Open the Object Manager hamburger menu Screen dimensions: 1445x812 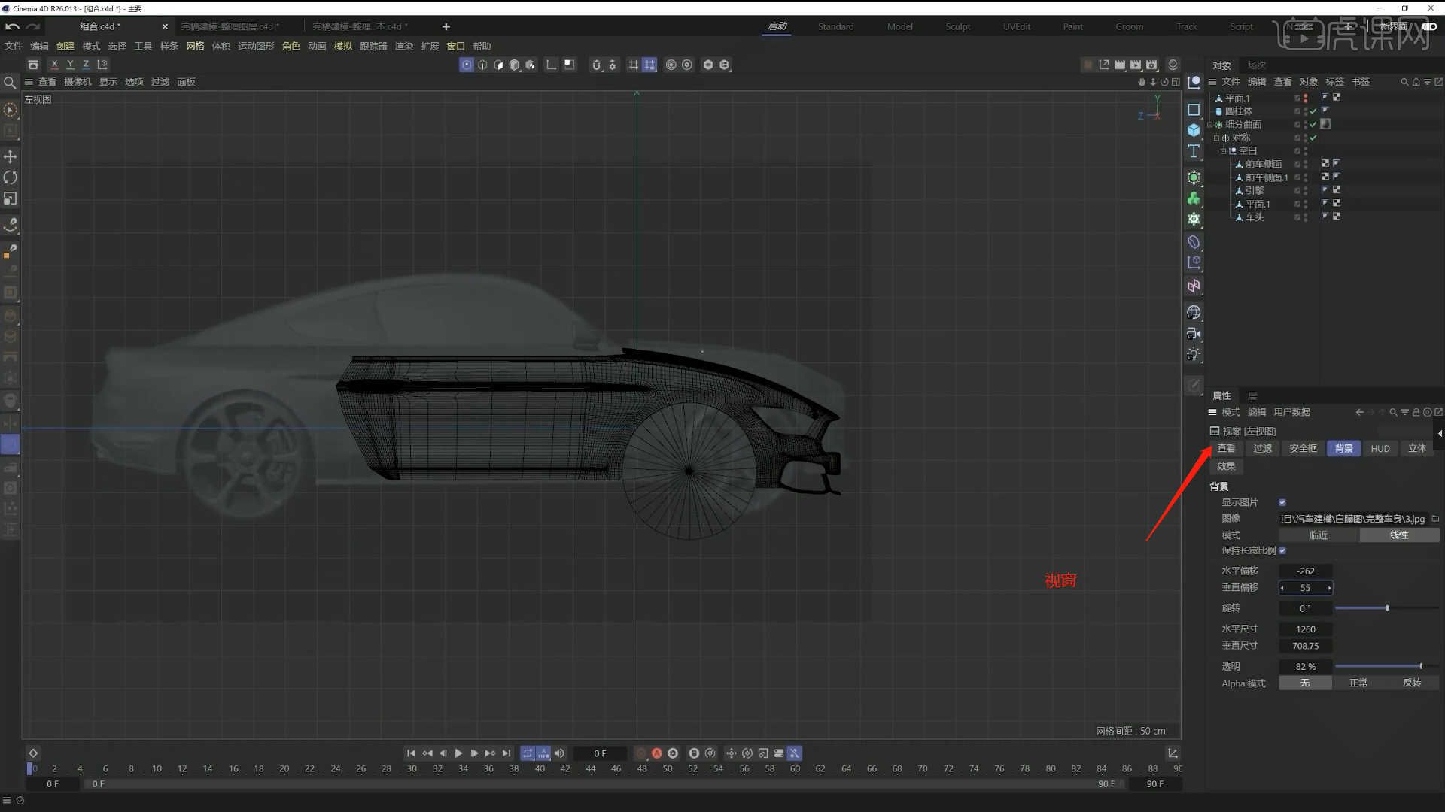click(x=1212, y=82)
